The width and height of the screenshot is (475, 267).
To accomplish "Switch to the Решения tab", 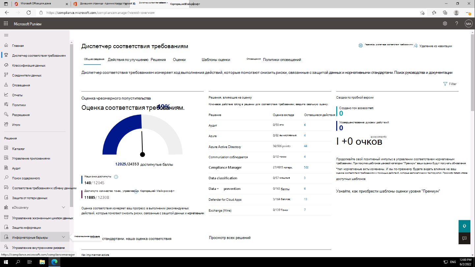I will (x=158, y=60).
